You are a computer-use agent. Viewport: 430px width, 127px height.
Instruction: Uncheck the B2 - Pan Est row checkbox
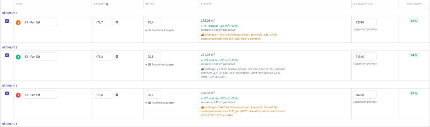(7, 55)
